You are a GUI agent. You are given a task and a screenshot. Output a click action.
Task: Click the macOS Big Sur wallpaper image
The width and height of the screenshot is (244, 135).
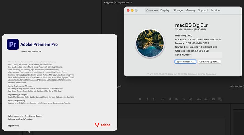[150, 43]
